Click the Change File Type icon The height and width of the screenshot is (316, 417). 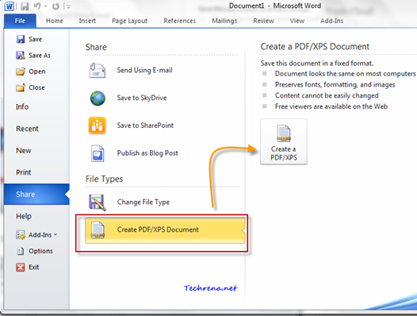point(97,202)
